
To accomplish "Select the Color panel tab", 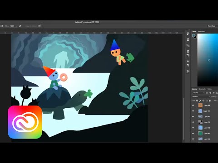I will coord(193,31).
